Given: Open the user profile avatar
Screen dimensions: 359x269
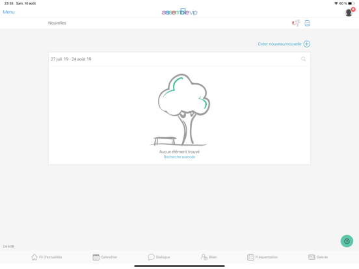Looking at the screenshot, I should (x=349, y=12).
